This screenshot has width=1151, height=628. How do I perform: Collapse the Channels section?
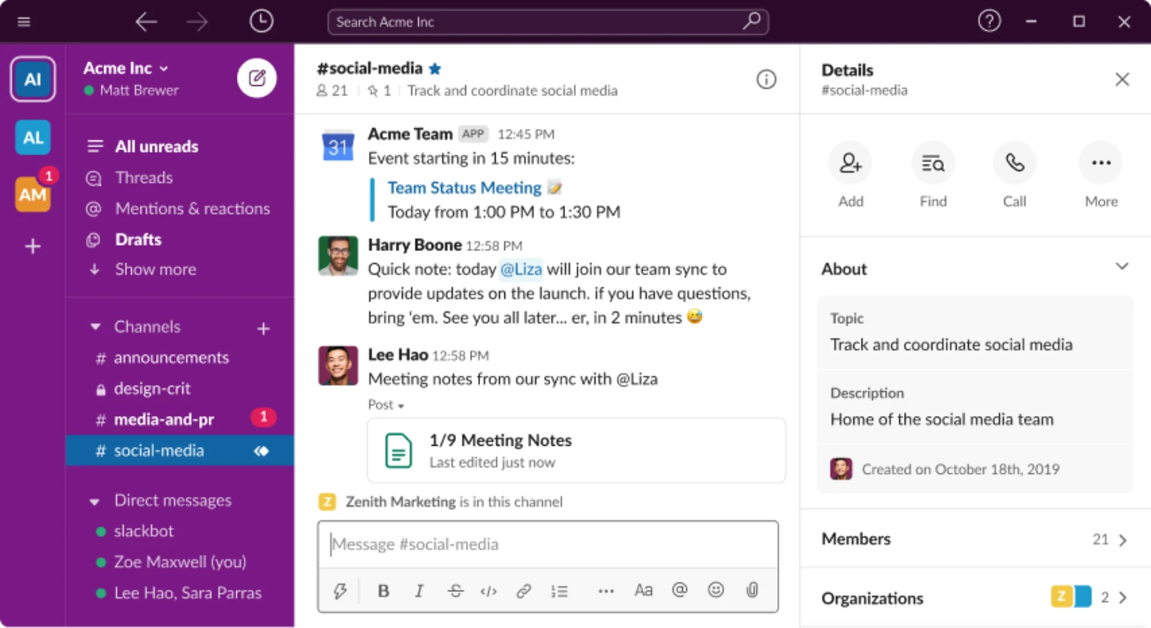pyautogui.click(x=95, y=327)
